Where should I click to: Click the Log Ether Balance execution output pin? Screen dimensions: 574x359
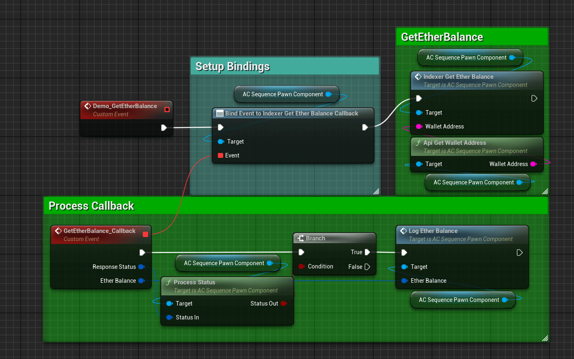tap(519, 253)
